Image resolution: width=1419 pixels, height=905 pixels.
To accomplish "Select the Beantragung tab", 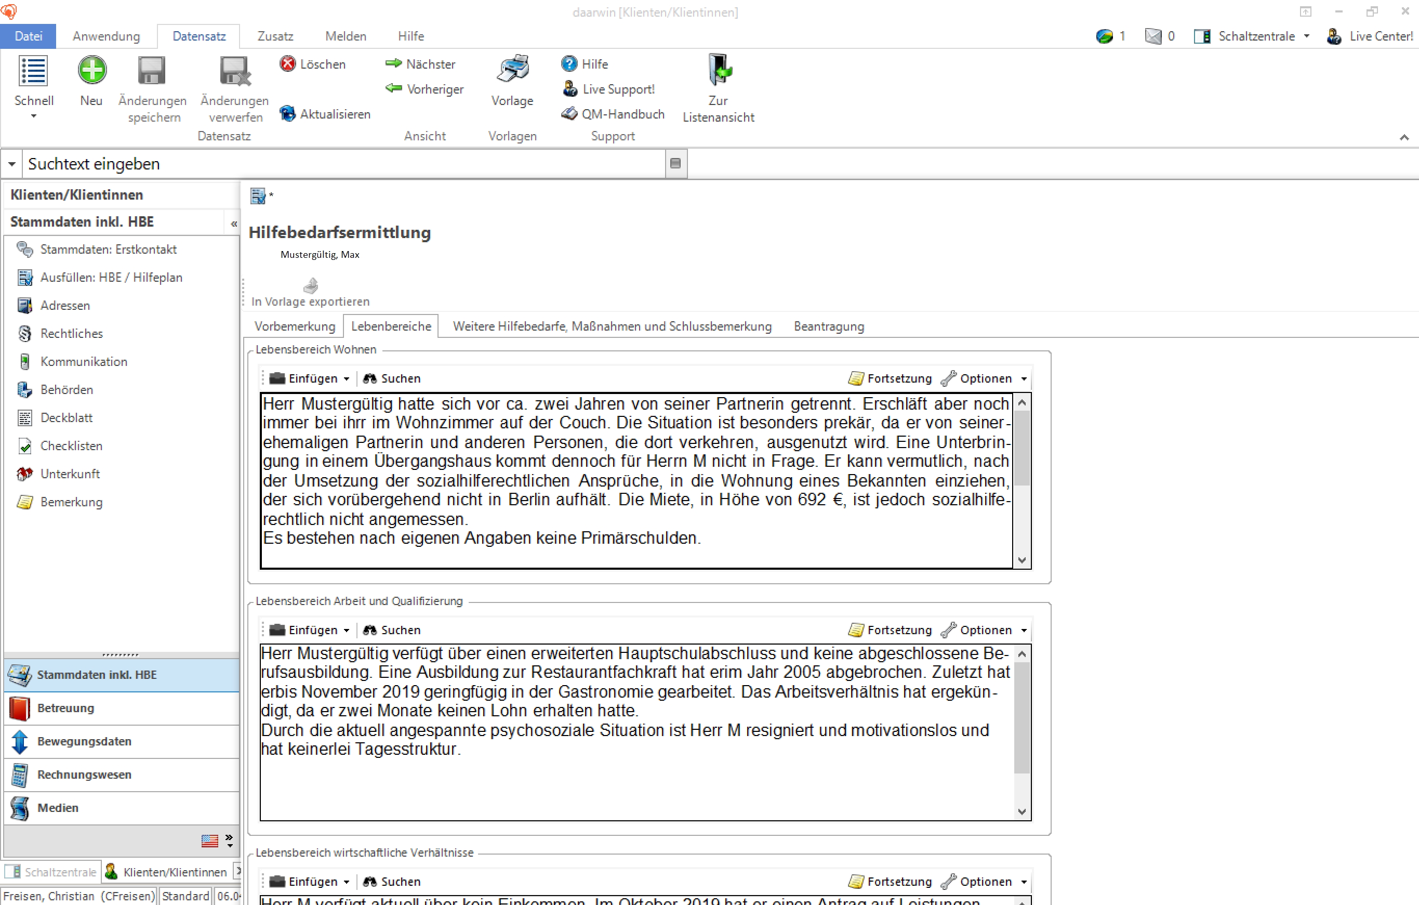I will [x=829, y=326].
